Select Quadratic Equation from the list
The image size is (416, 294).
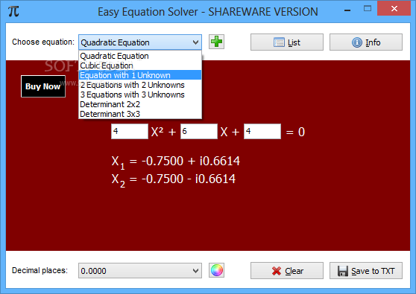point(140,56)
